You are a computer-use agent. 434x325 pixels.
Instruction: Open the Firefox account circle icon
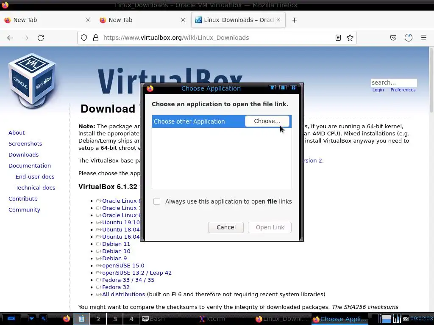click(409, 38)
